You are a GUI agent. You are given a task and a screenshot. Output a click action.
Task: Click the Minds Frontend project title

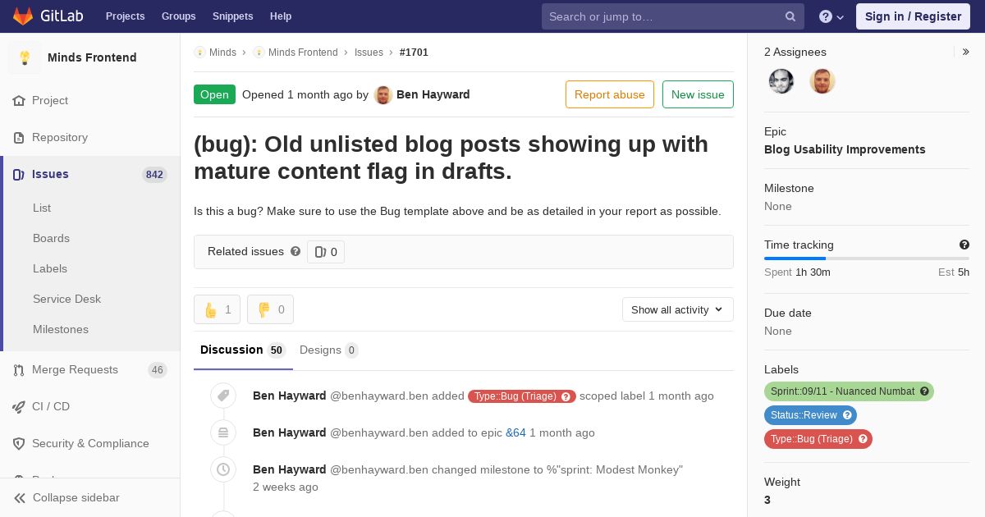pos(92,57)
